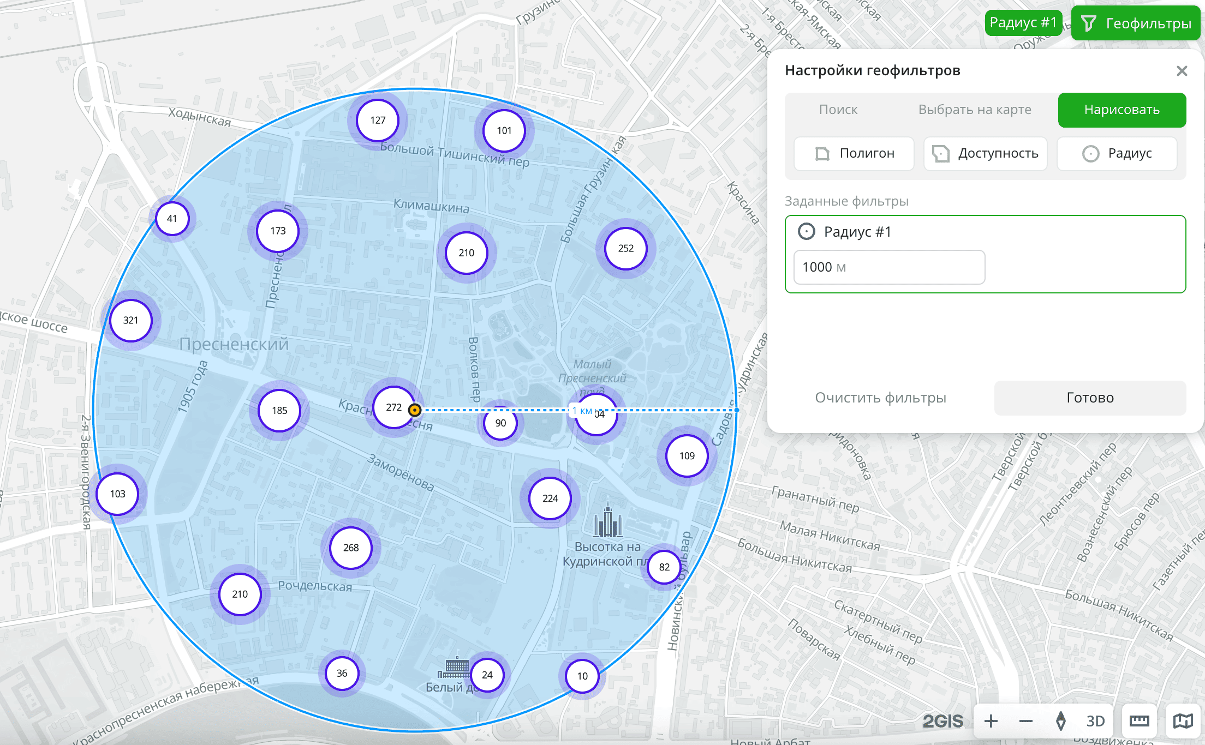Open the cluster marker labeled 321
Screen dimensions: 1205x745
click(x=130, y=321)
